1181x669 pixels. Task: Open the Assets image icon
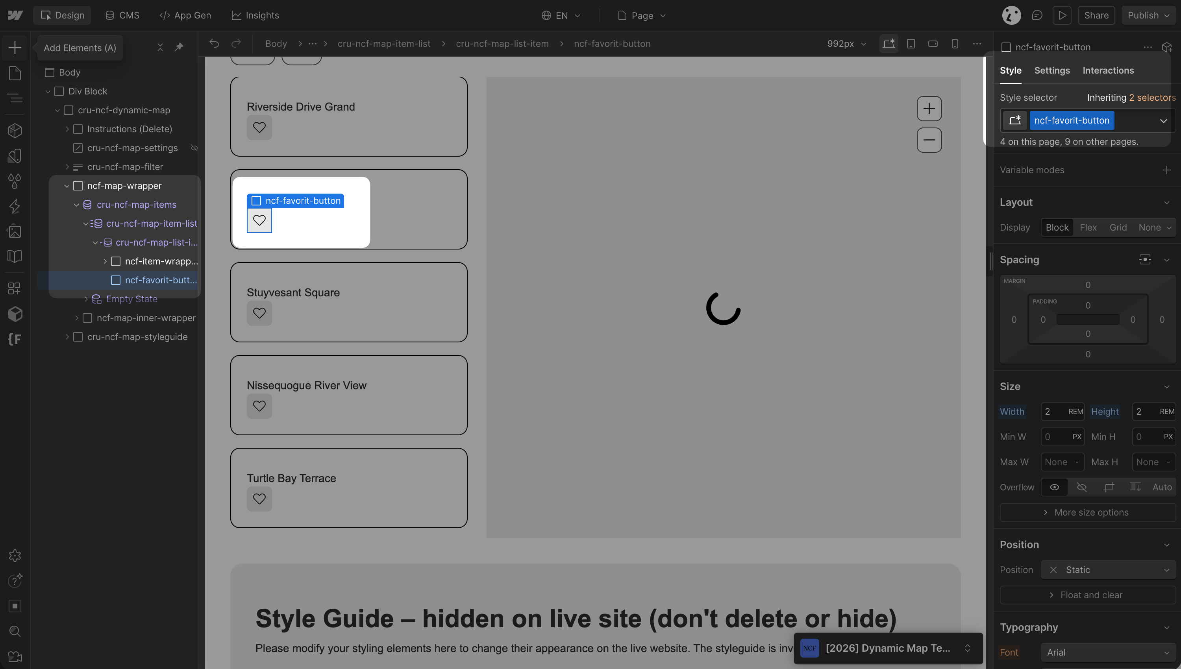(15, 231)
